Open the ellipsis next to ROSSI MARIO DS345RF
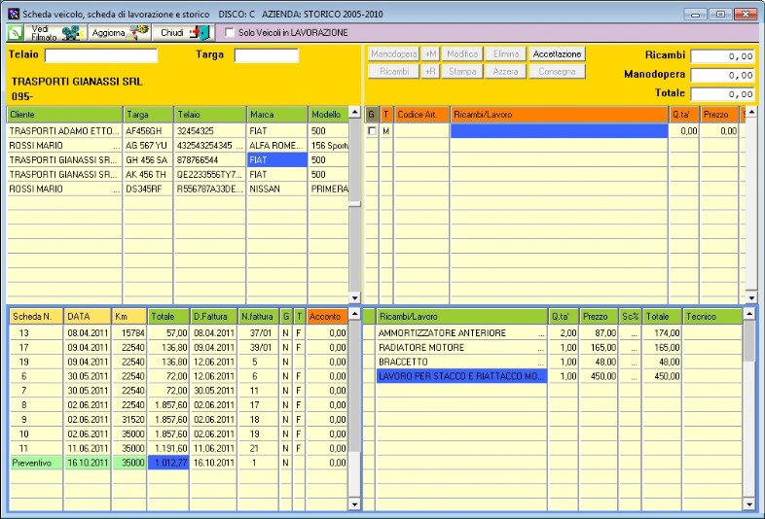This screenshot has width=765, height=519. tap(116, 190)
